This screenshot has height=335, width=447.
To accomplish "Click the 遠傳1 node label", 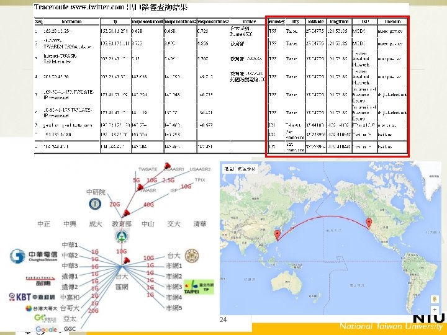I will click(70, 276).
